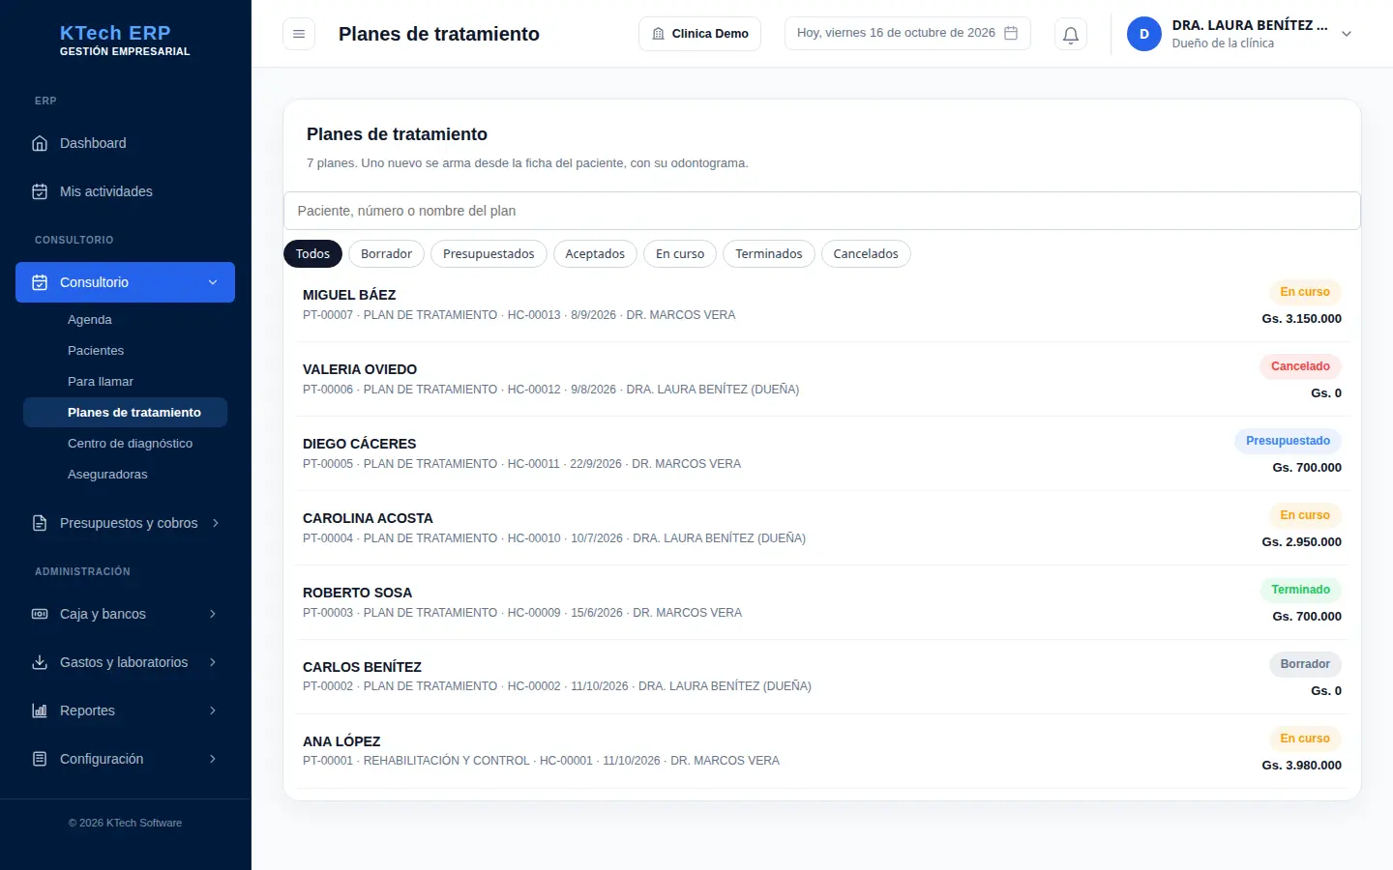This screenshot has width=1393, height=870.
Task: Click the Terminado badge on Roberto Sosa
Action: [1300, 590]
